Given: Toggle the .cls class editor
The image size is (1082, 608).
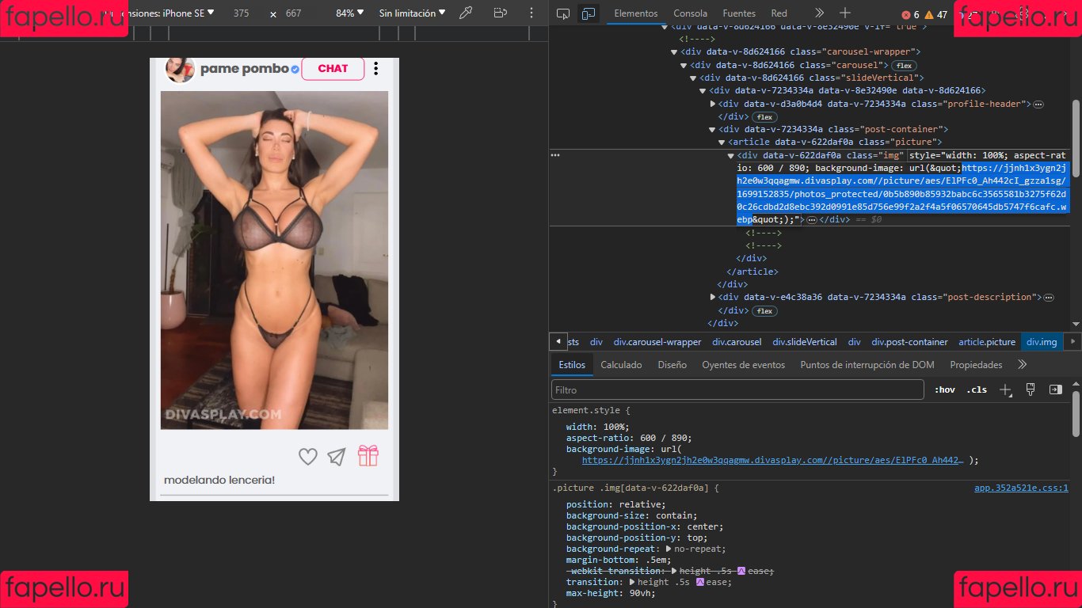Looking at the screenshot, I should pyautogui.click(x=977, y=389).
